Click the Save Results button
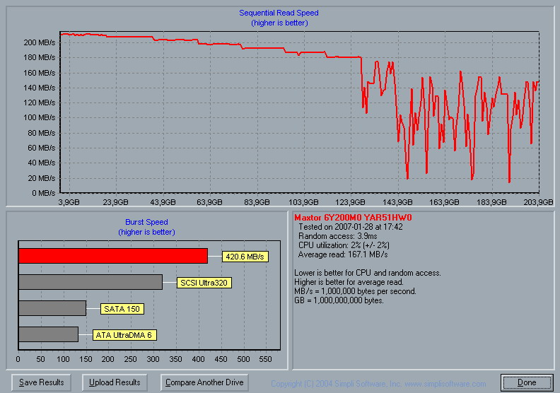Image resolution: width=560 pixels, height=393 pixels. tap(41, 382)
